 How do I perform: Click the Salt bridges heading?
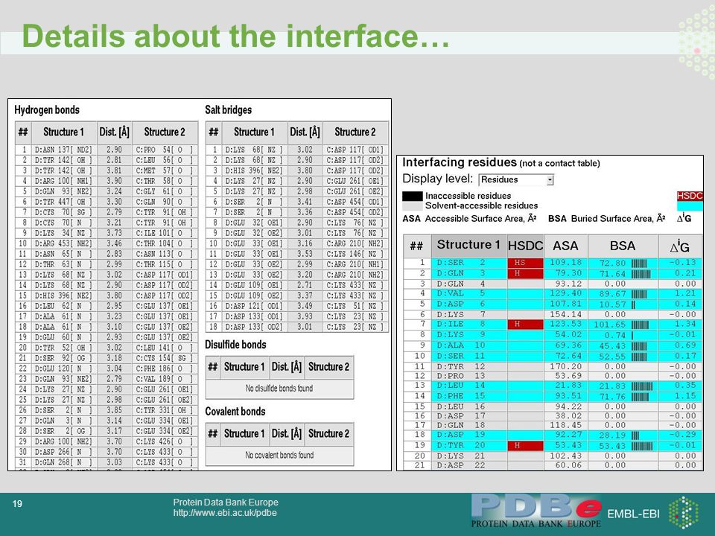tap(228, 110)
